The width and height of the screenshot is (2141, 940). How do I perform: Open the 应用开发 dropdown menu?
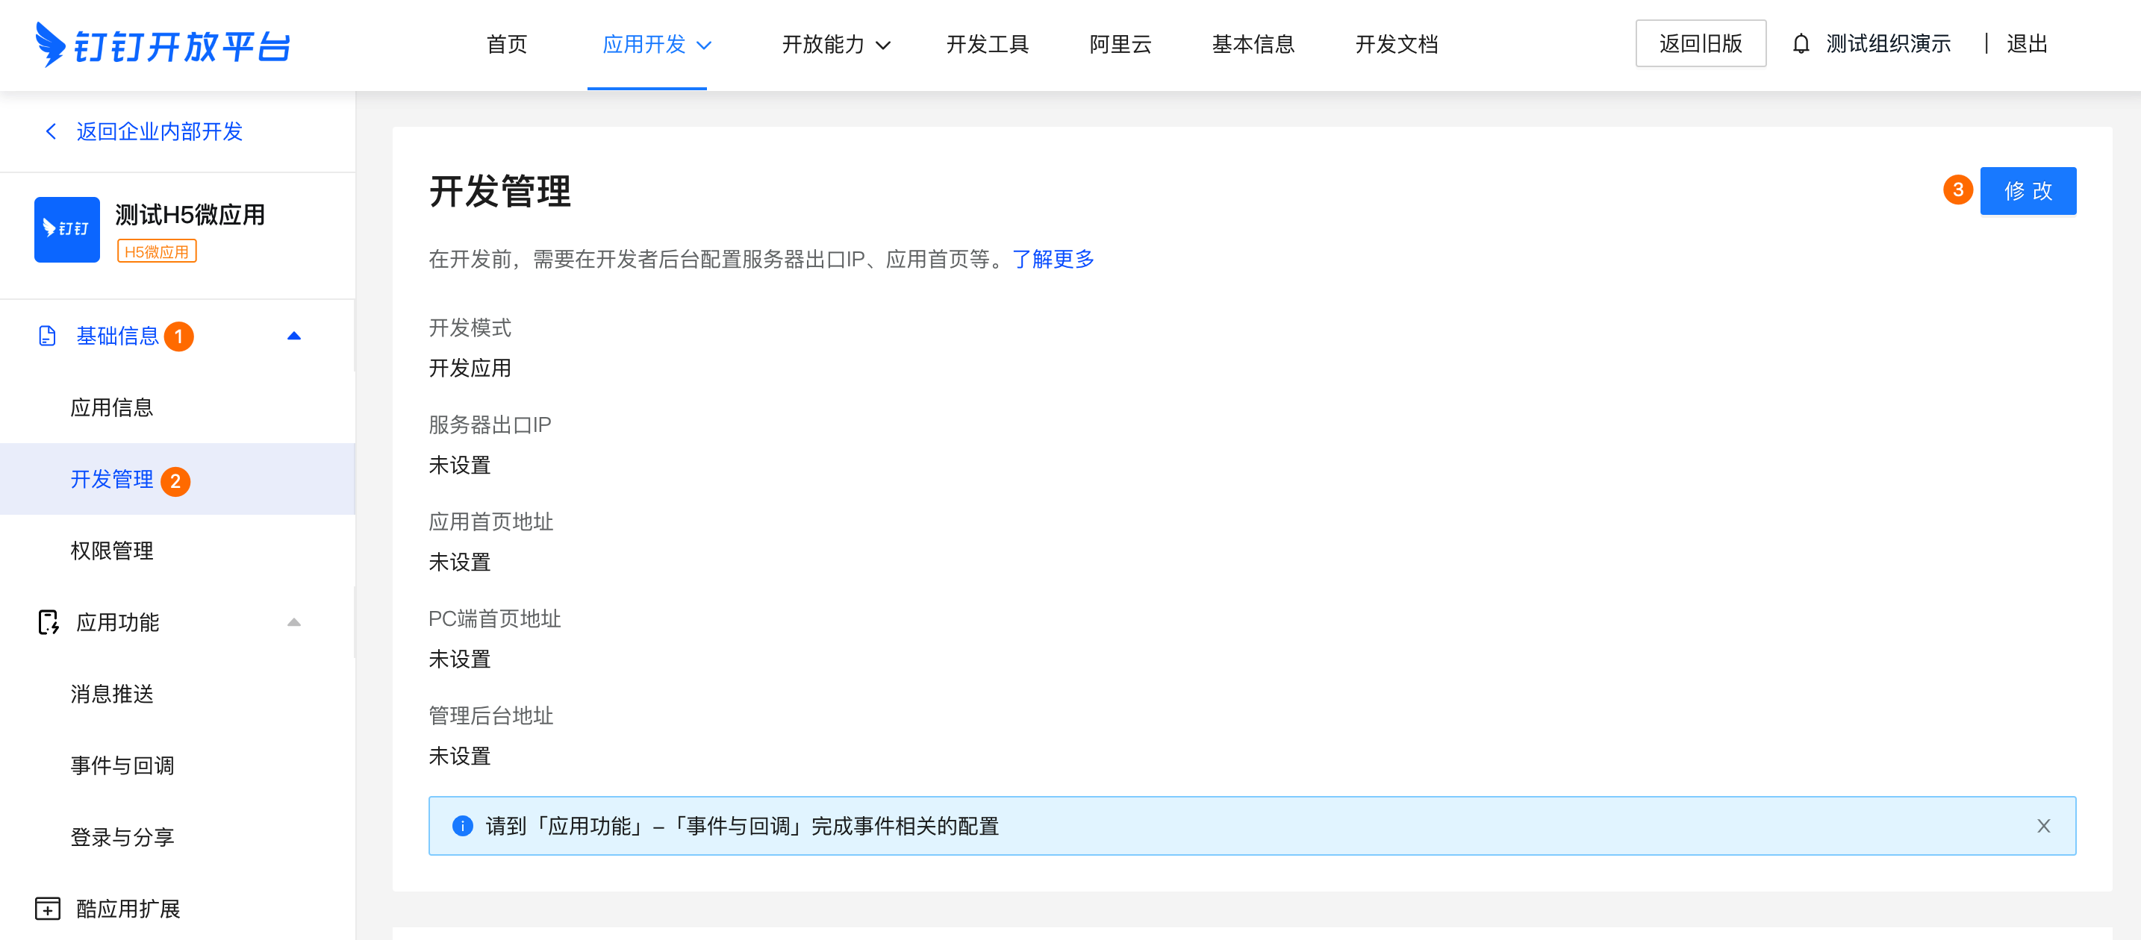655,44
